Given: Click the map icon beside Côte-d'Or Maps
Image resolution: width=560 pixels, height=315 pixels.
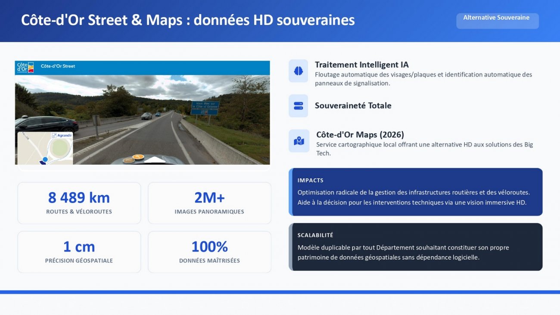Looking at the screenshot, I should point(299,141).
